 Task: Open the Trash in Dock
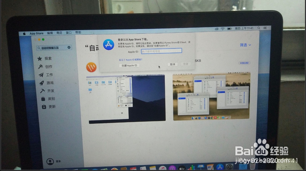pos(252,166)
